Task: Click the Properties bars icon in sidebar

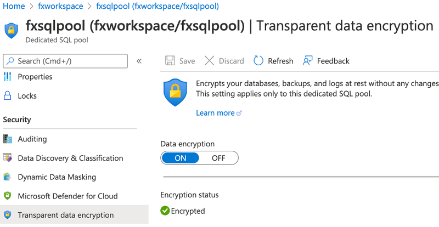Action: pos(7,77)
